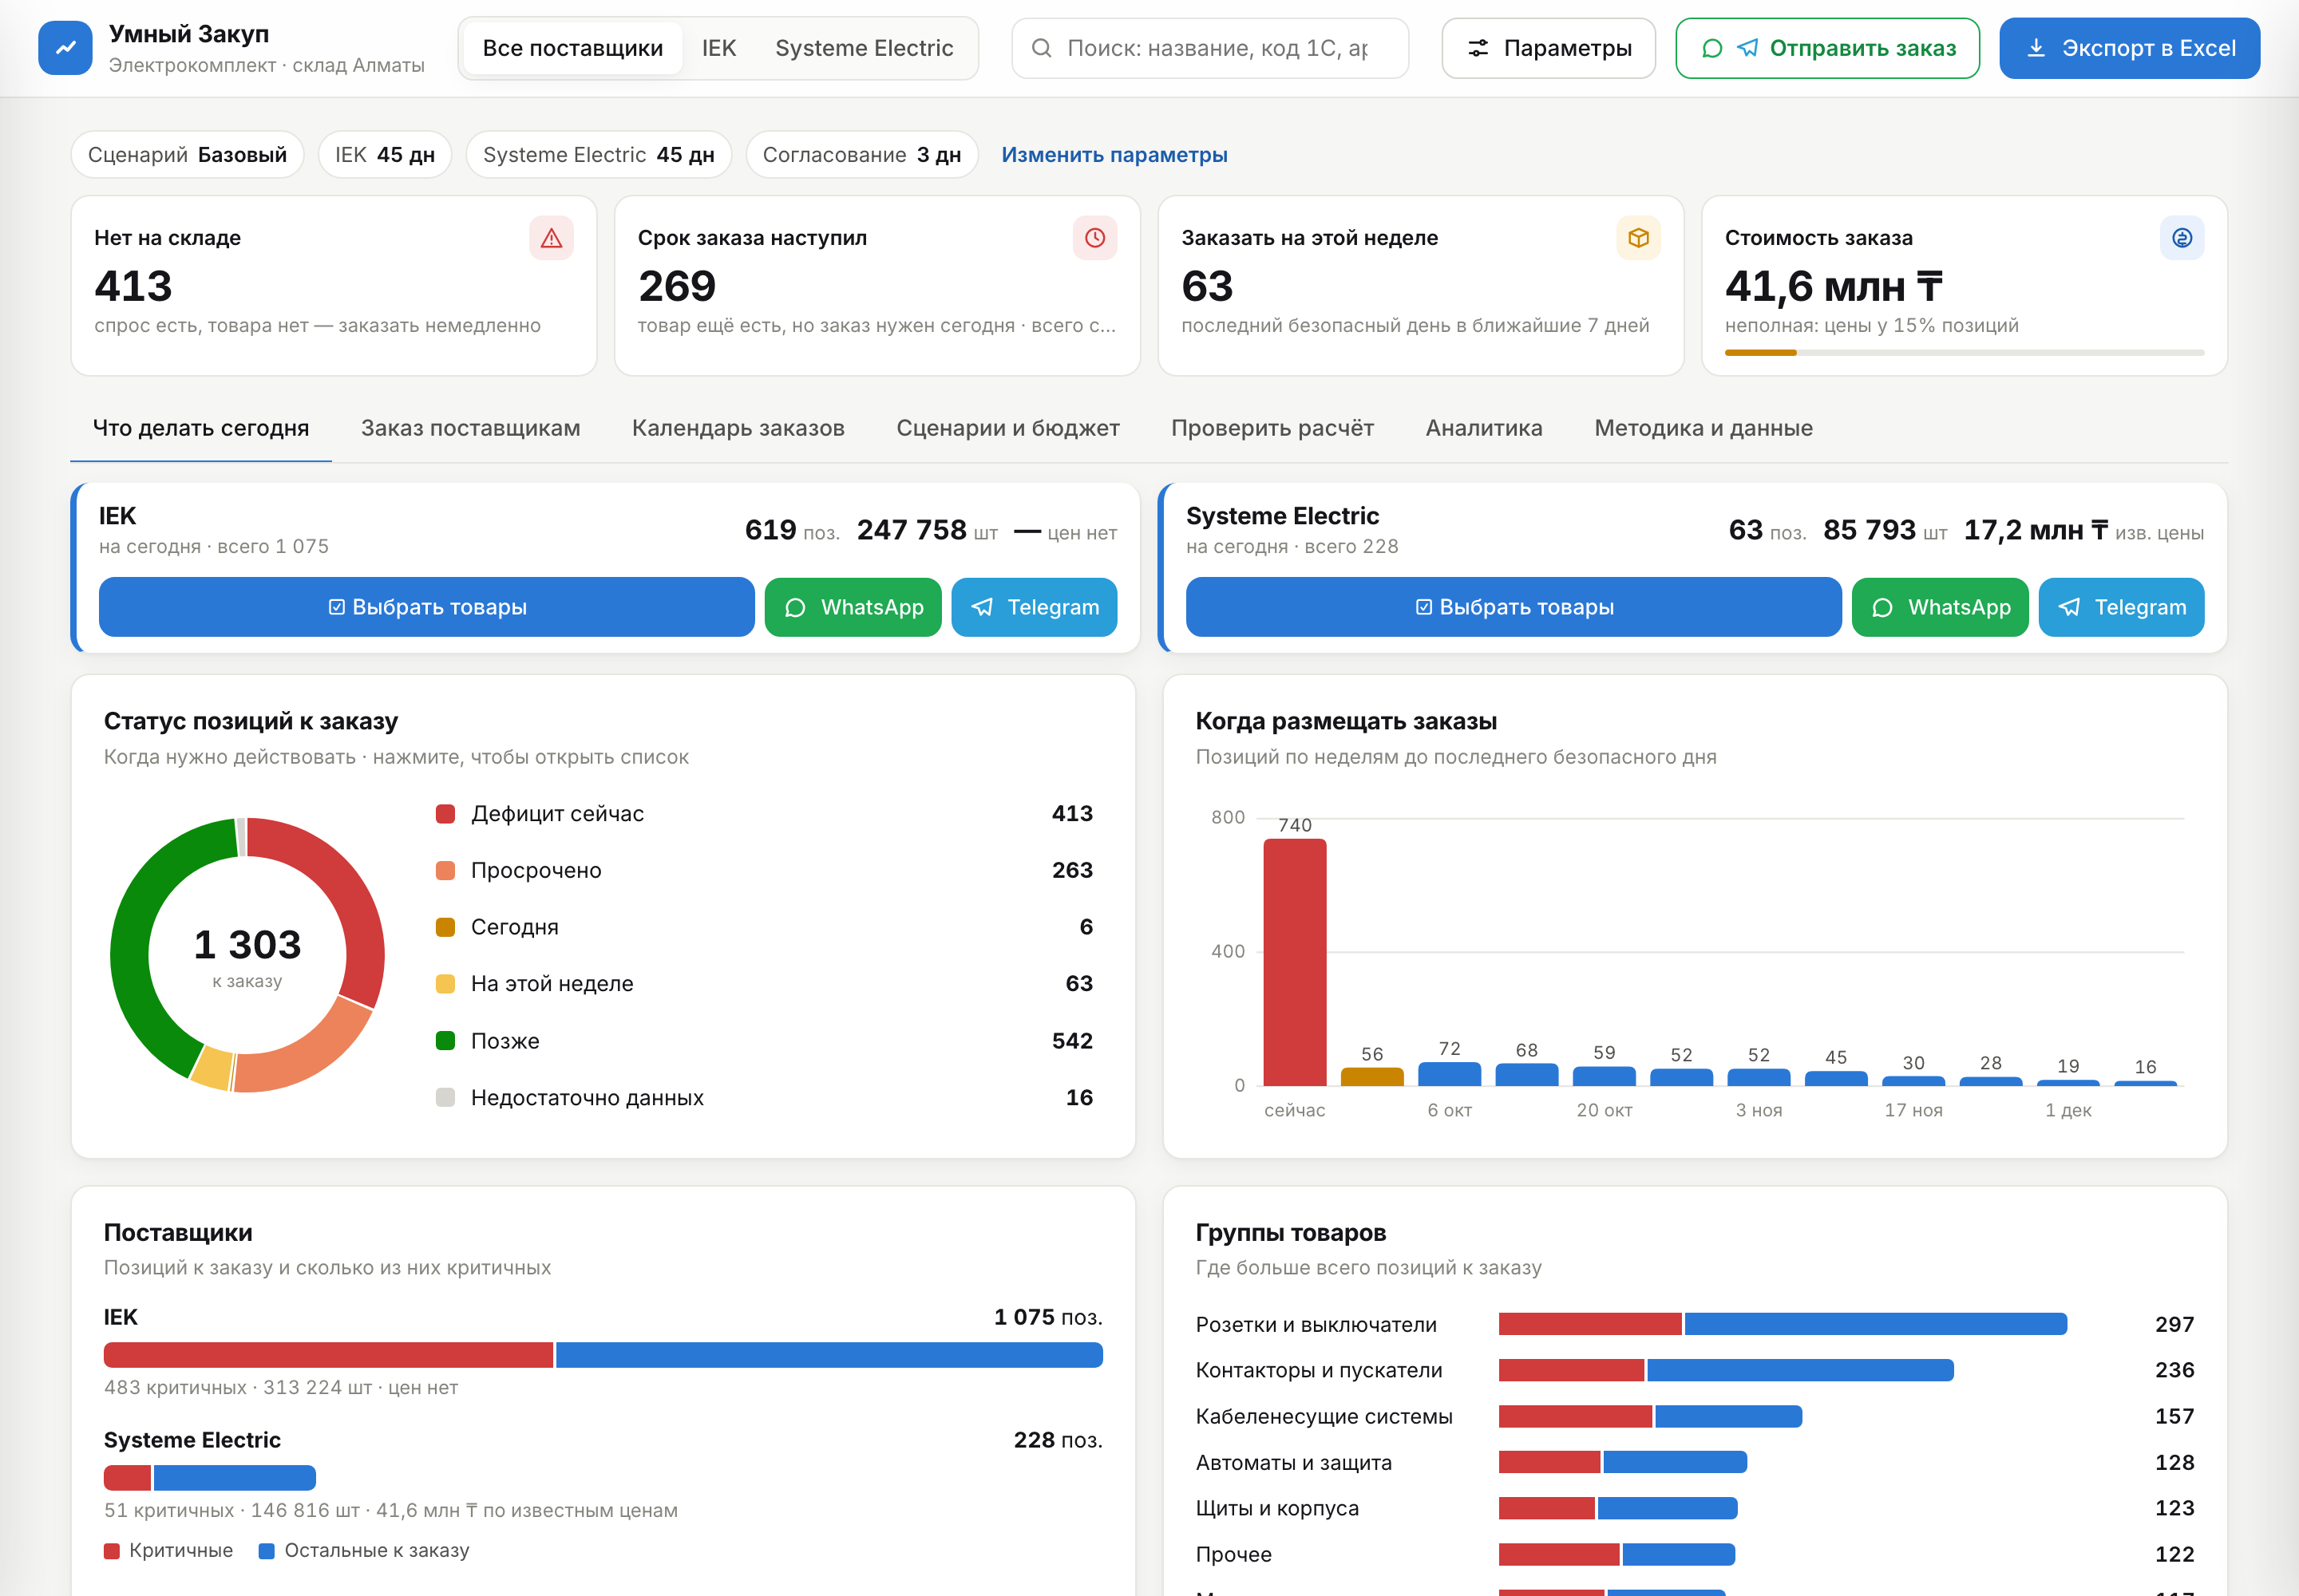This screenshot has width=2299, height=1596.
Task: Send the Systeme Electric order via Telegram
Action: coord(2121,607)
